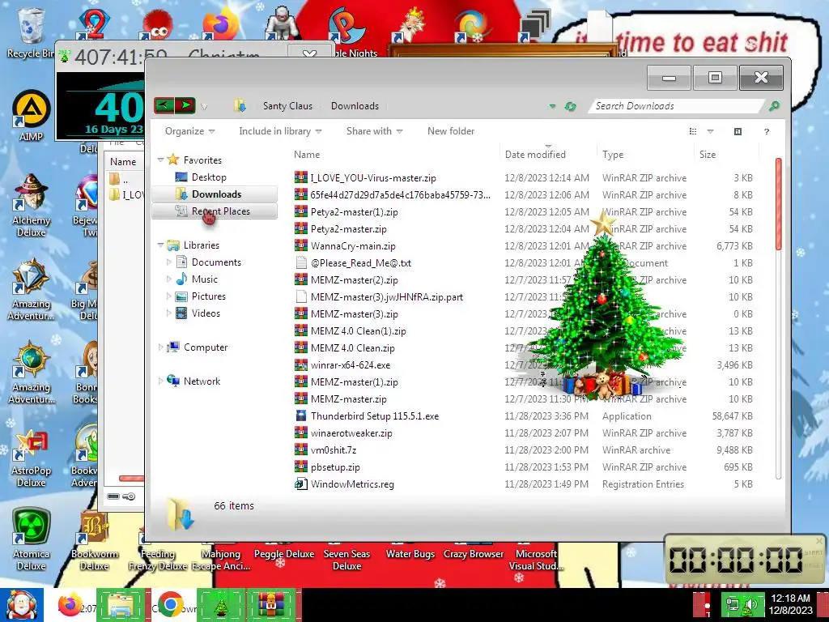Open Atomica Deluxe desktop shortcut
829x622 pixels.
[31, 539]
